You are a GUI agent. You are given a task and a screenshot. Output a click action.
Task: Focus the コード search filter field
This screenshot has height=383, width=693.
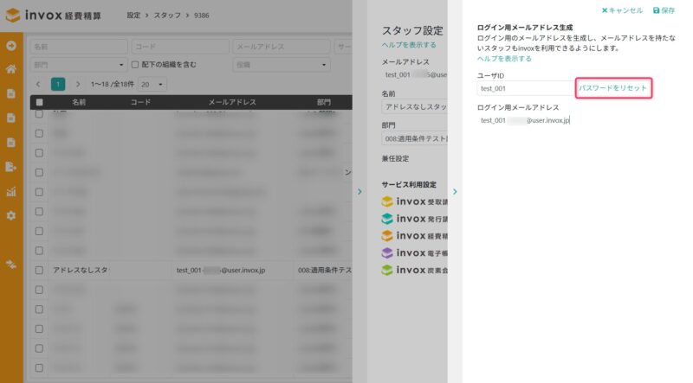pos(180,47)
